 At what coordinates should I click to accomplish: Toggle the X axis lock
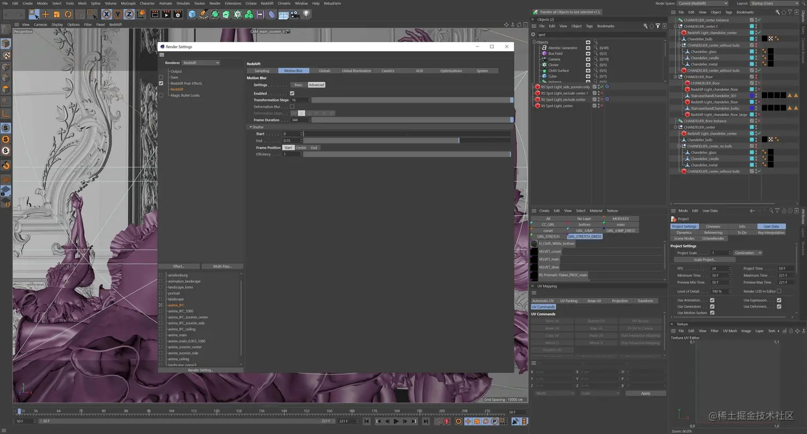pyautogui.click(x=107, y=14)
